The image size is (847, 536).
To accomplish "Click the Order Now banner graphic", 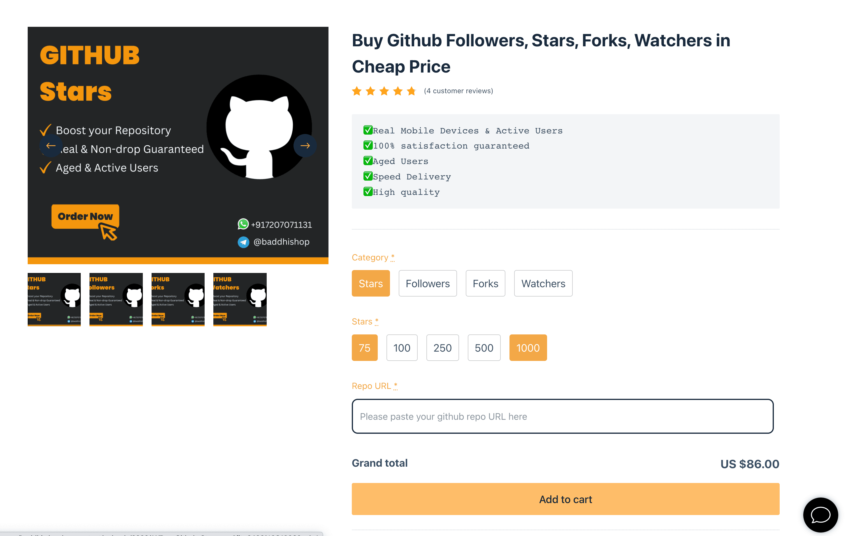I will coord(85,222).
